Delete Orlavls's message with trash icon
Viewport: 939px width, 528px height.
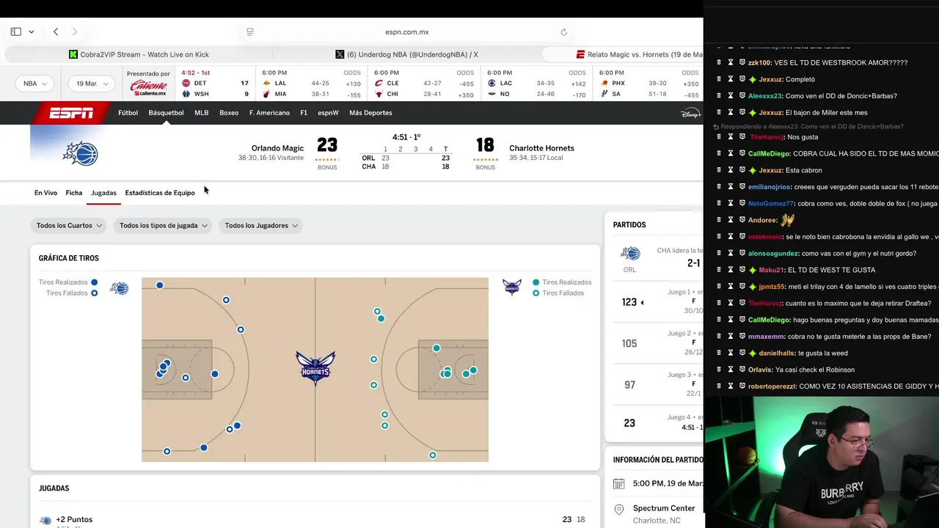tap(719, 369)
